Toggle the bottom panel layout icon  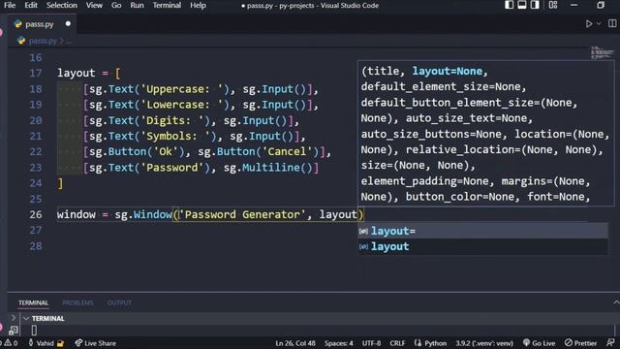(522, 5)
